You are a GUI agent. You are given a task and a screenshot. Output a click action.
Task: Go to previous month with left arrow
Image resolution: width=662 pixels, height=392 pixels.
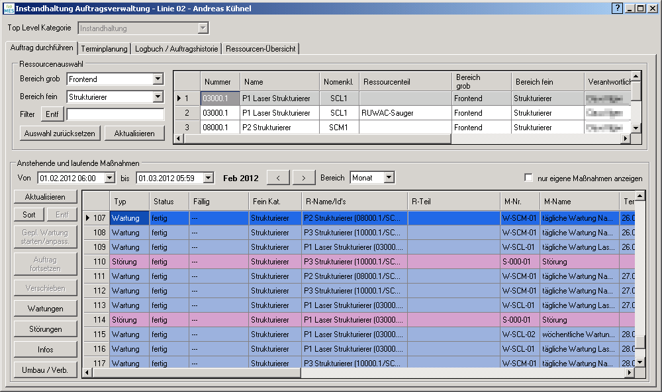[x=278, y=178]
